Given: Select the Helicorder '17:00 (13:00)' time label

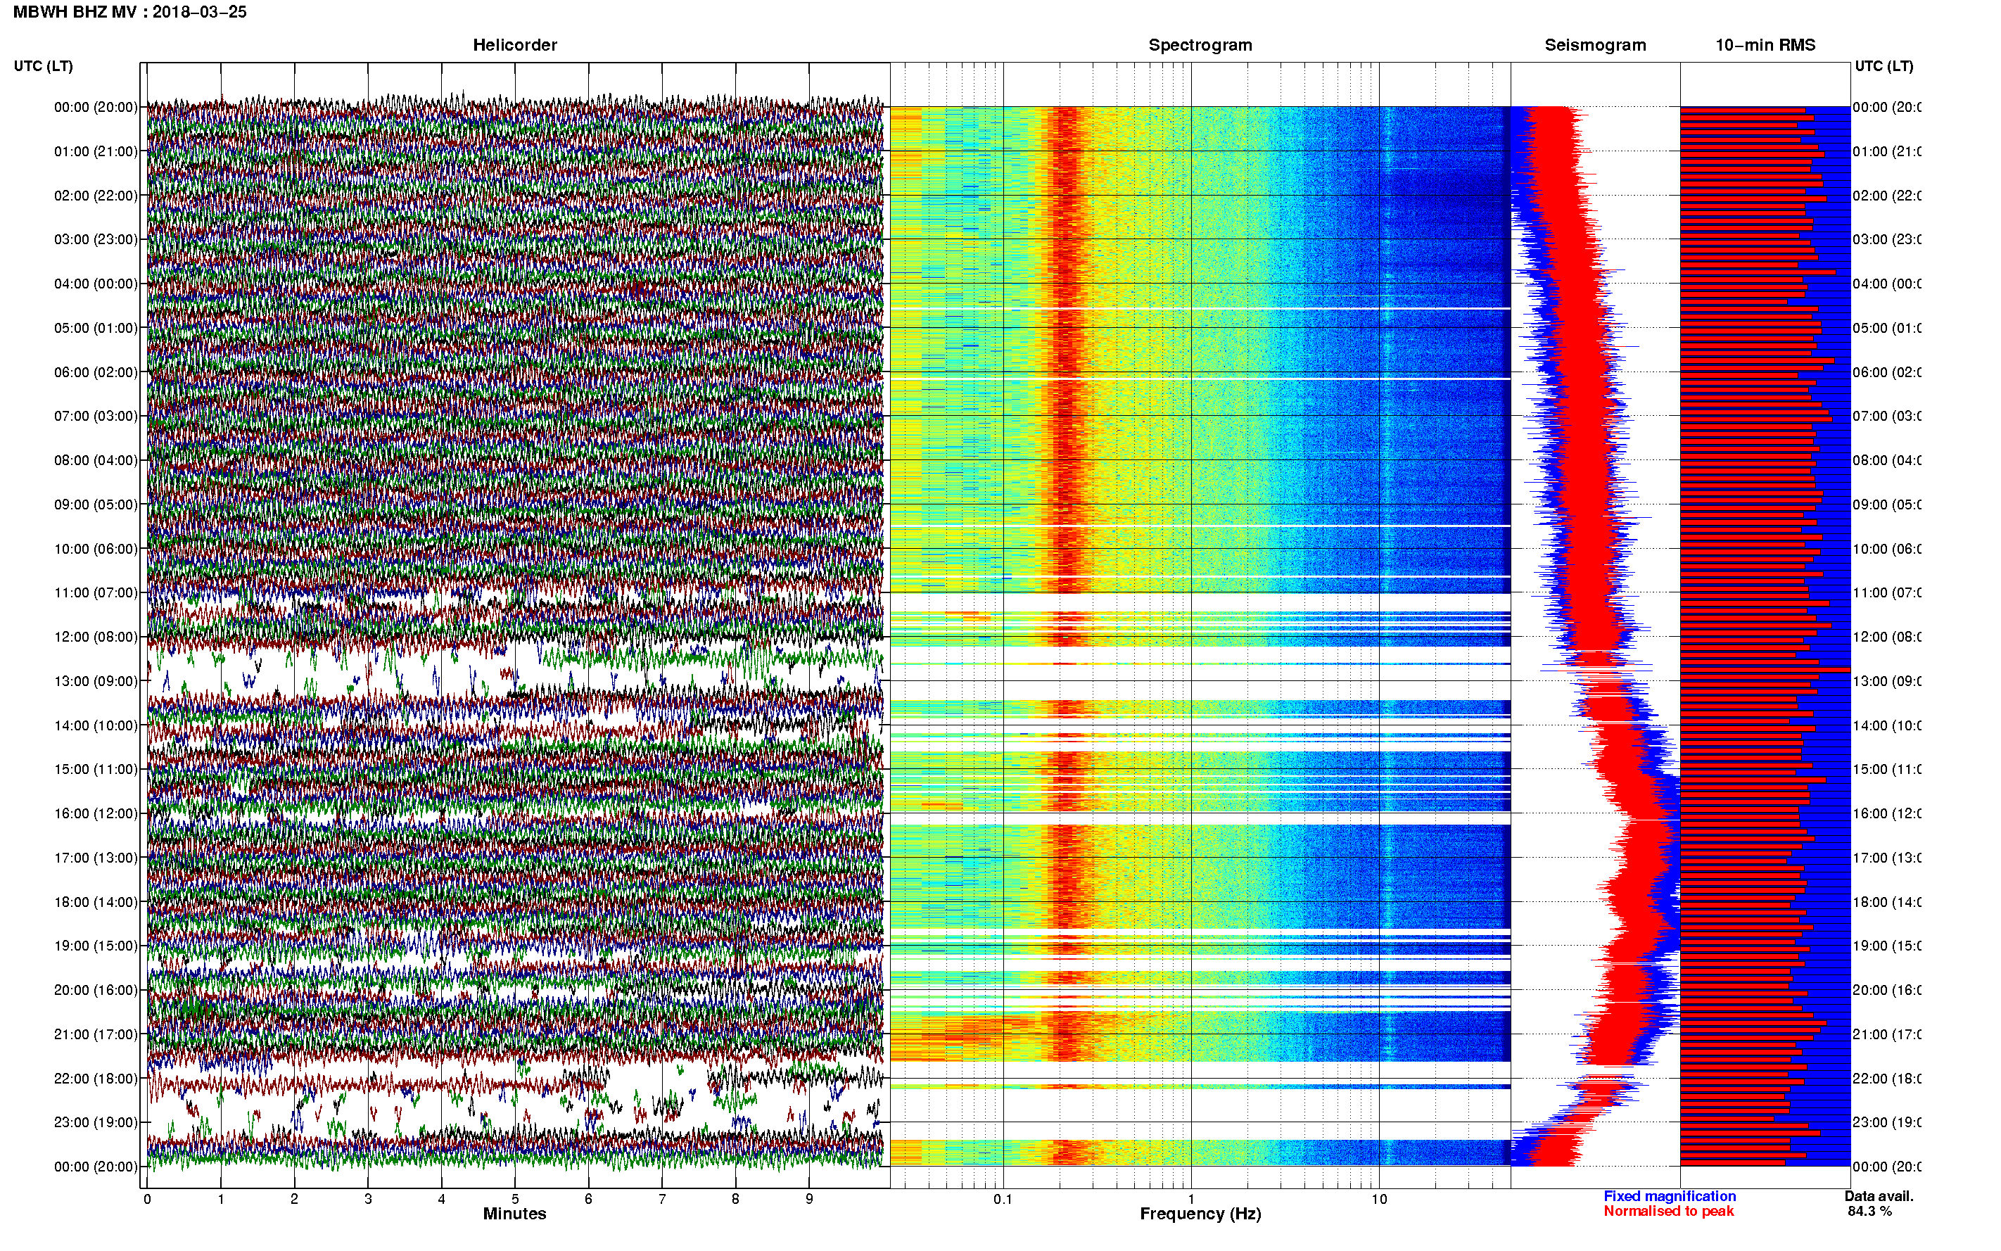Looking at the screenshot, I should (95, 857).
